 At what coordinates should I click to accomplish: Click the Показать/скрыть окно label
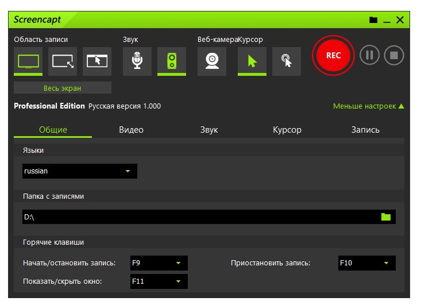(62, 281)
